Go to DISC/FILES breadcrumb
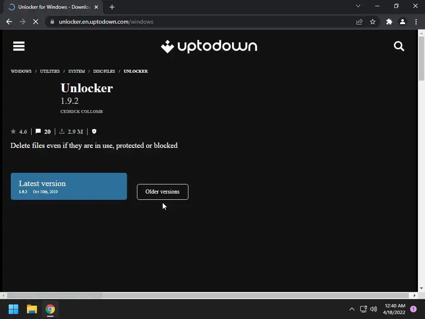Screen dimensions: 425x319 tap(104, 71)
